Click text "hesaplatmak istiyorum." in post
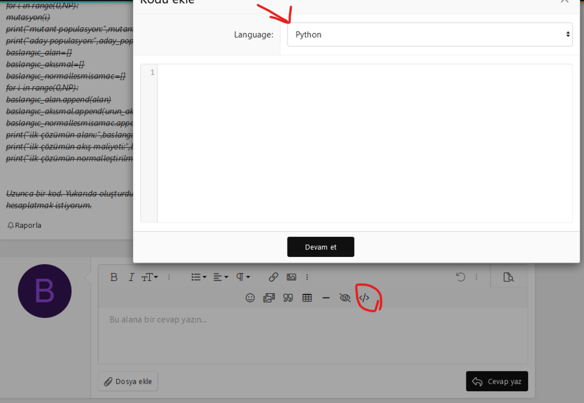The image size is (584, 403). (49, 206)
